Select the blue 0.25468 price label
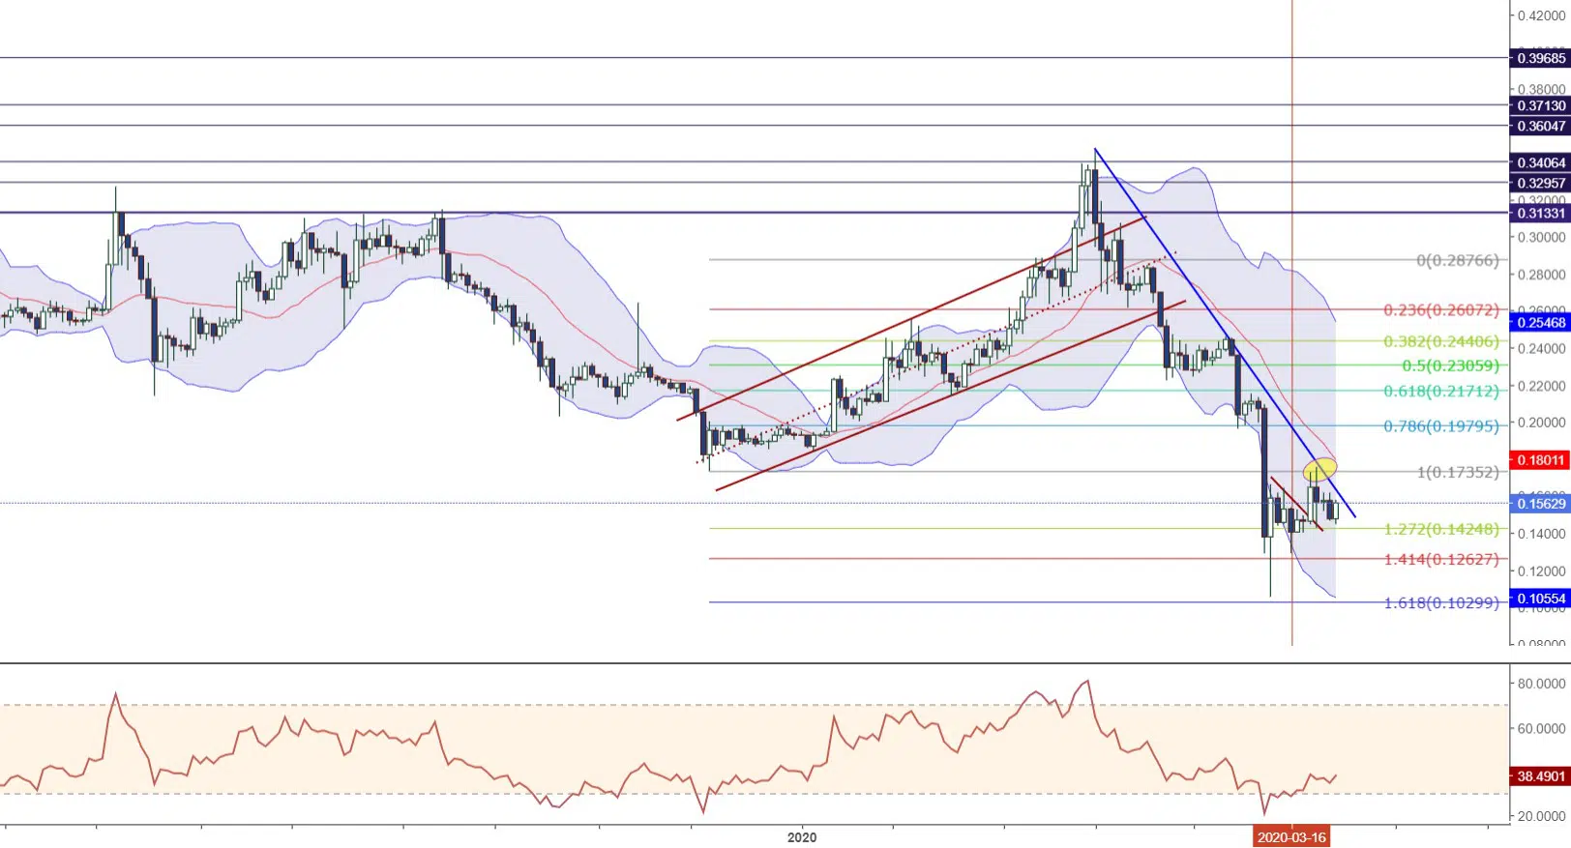 pyautogui.click(x=1540, y=323)
